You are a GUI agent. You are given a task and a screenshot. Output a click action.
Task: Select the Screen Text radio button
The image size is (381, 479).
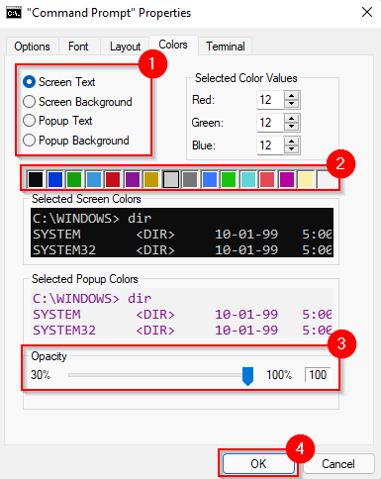coord(59,82)
